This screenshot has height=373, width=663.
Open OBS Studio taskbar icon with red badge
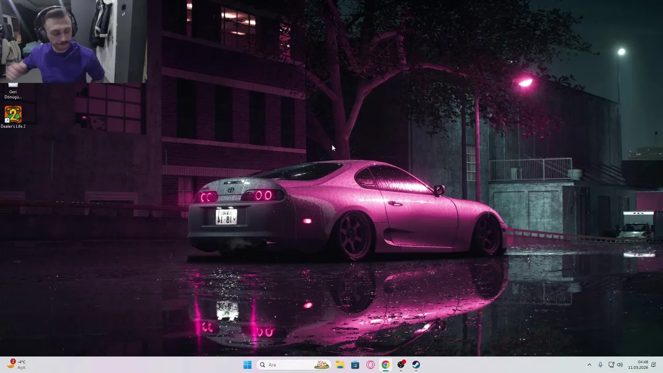tap(401, 365)
